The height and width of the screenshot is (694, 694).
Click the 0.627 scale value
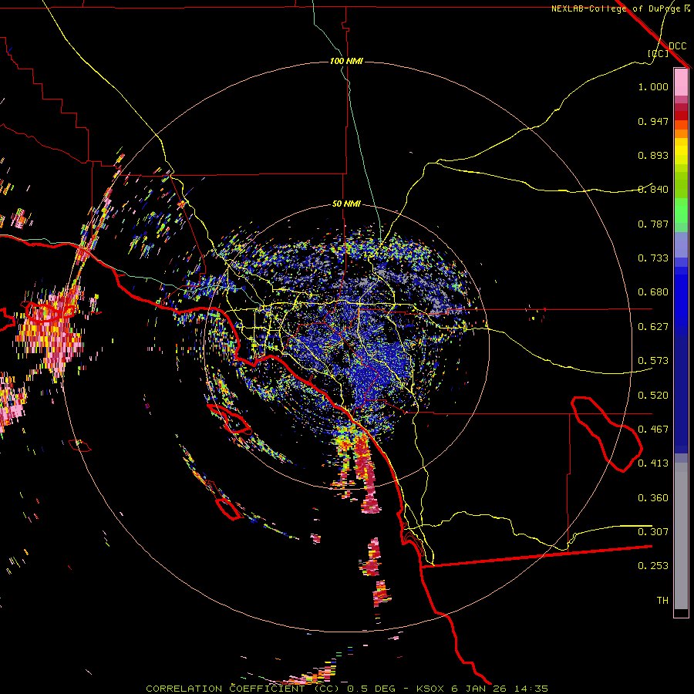[x=653, y=327]
